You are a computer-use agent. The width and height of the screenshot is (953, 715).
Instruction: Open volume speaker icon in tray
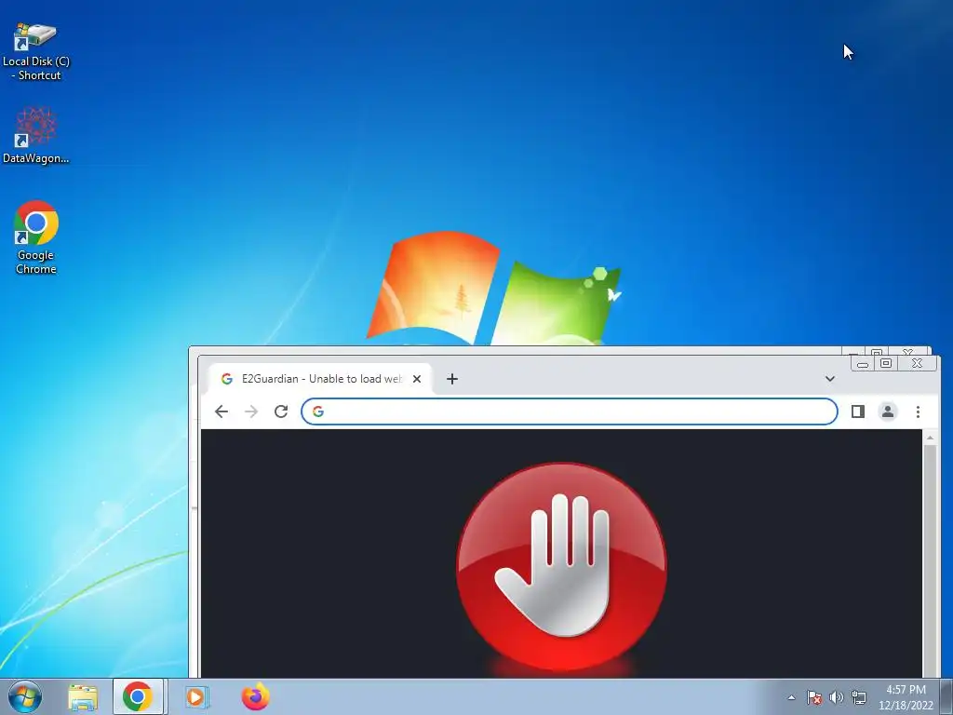click(x=837, y=697)
